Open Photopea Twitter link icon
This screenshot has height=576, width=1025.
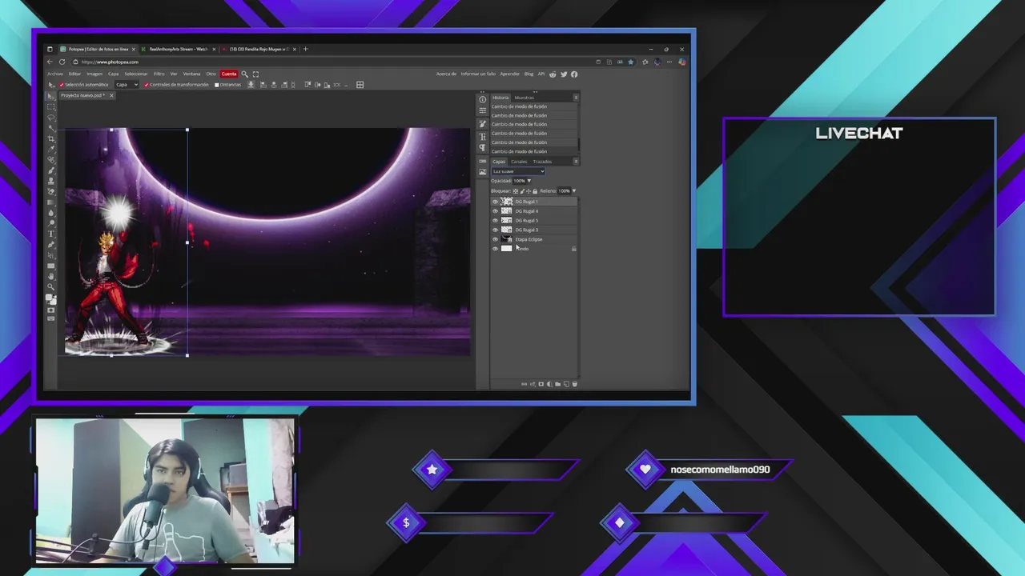[564, 74]
